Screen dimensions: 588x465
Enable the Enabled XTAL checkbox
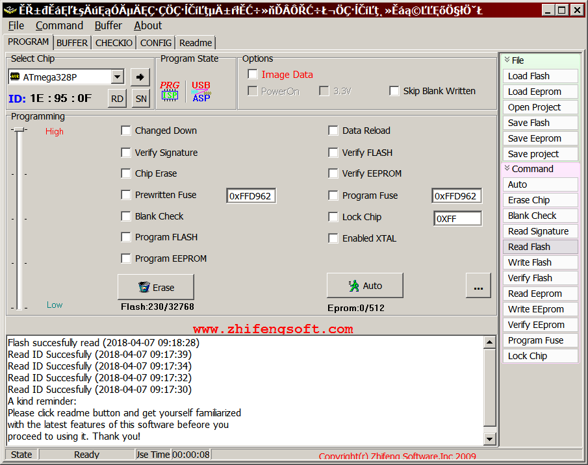click(x=333, y=238)
